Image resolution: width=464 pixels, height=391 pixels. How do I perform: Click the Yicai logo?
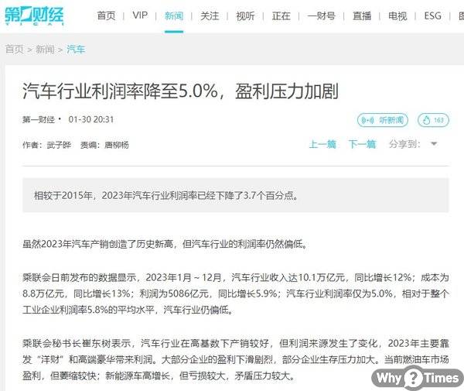(34, 15)
